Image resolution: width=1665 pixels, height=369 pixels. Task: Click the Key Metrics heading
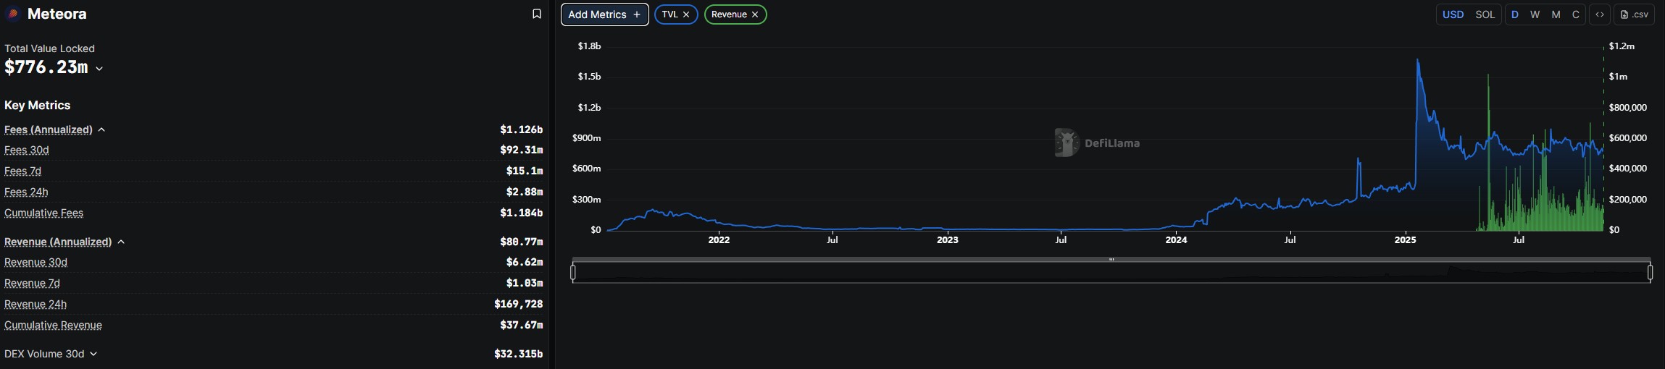click(38, 105)
